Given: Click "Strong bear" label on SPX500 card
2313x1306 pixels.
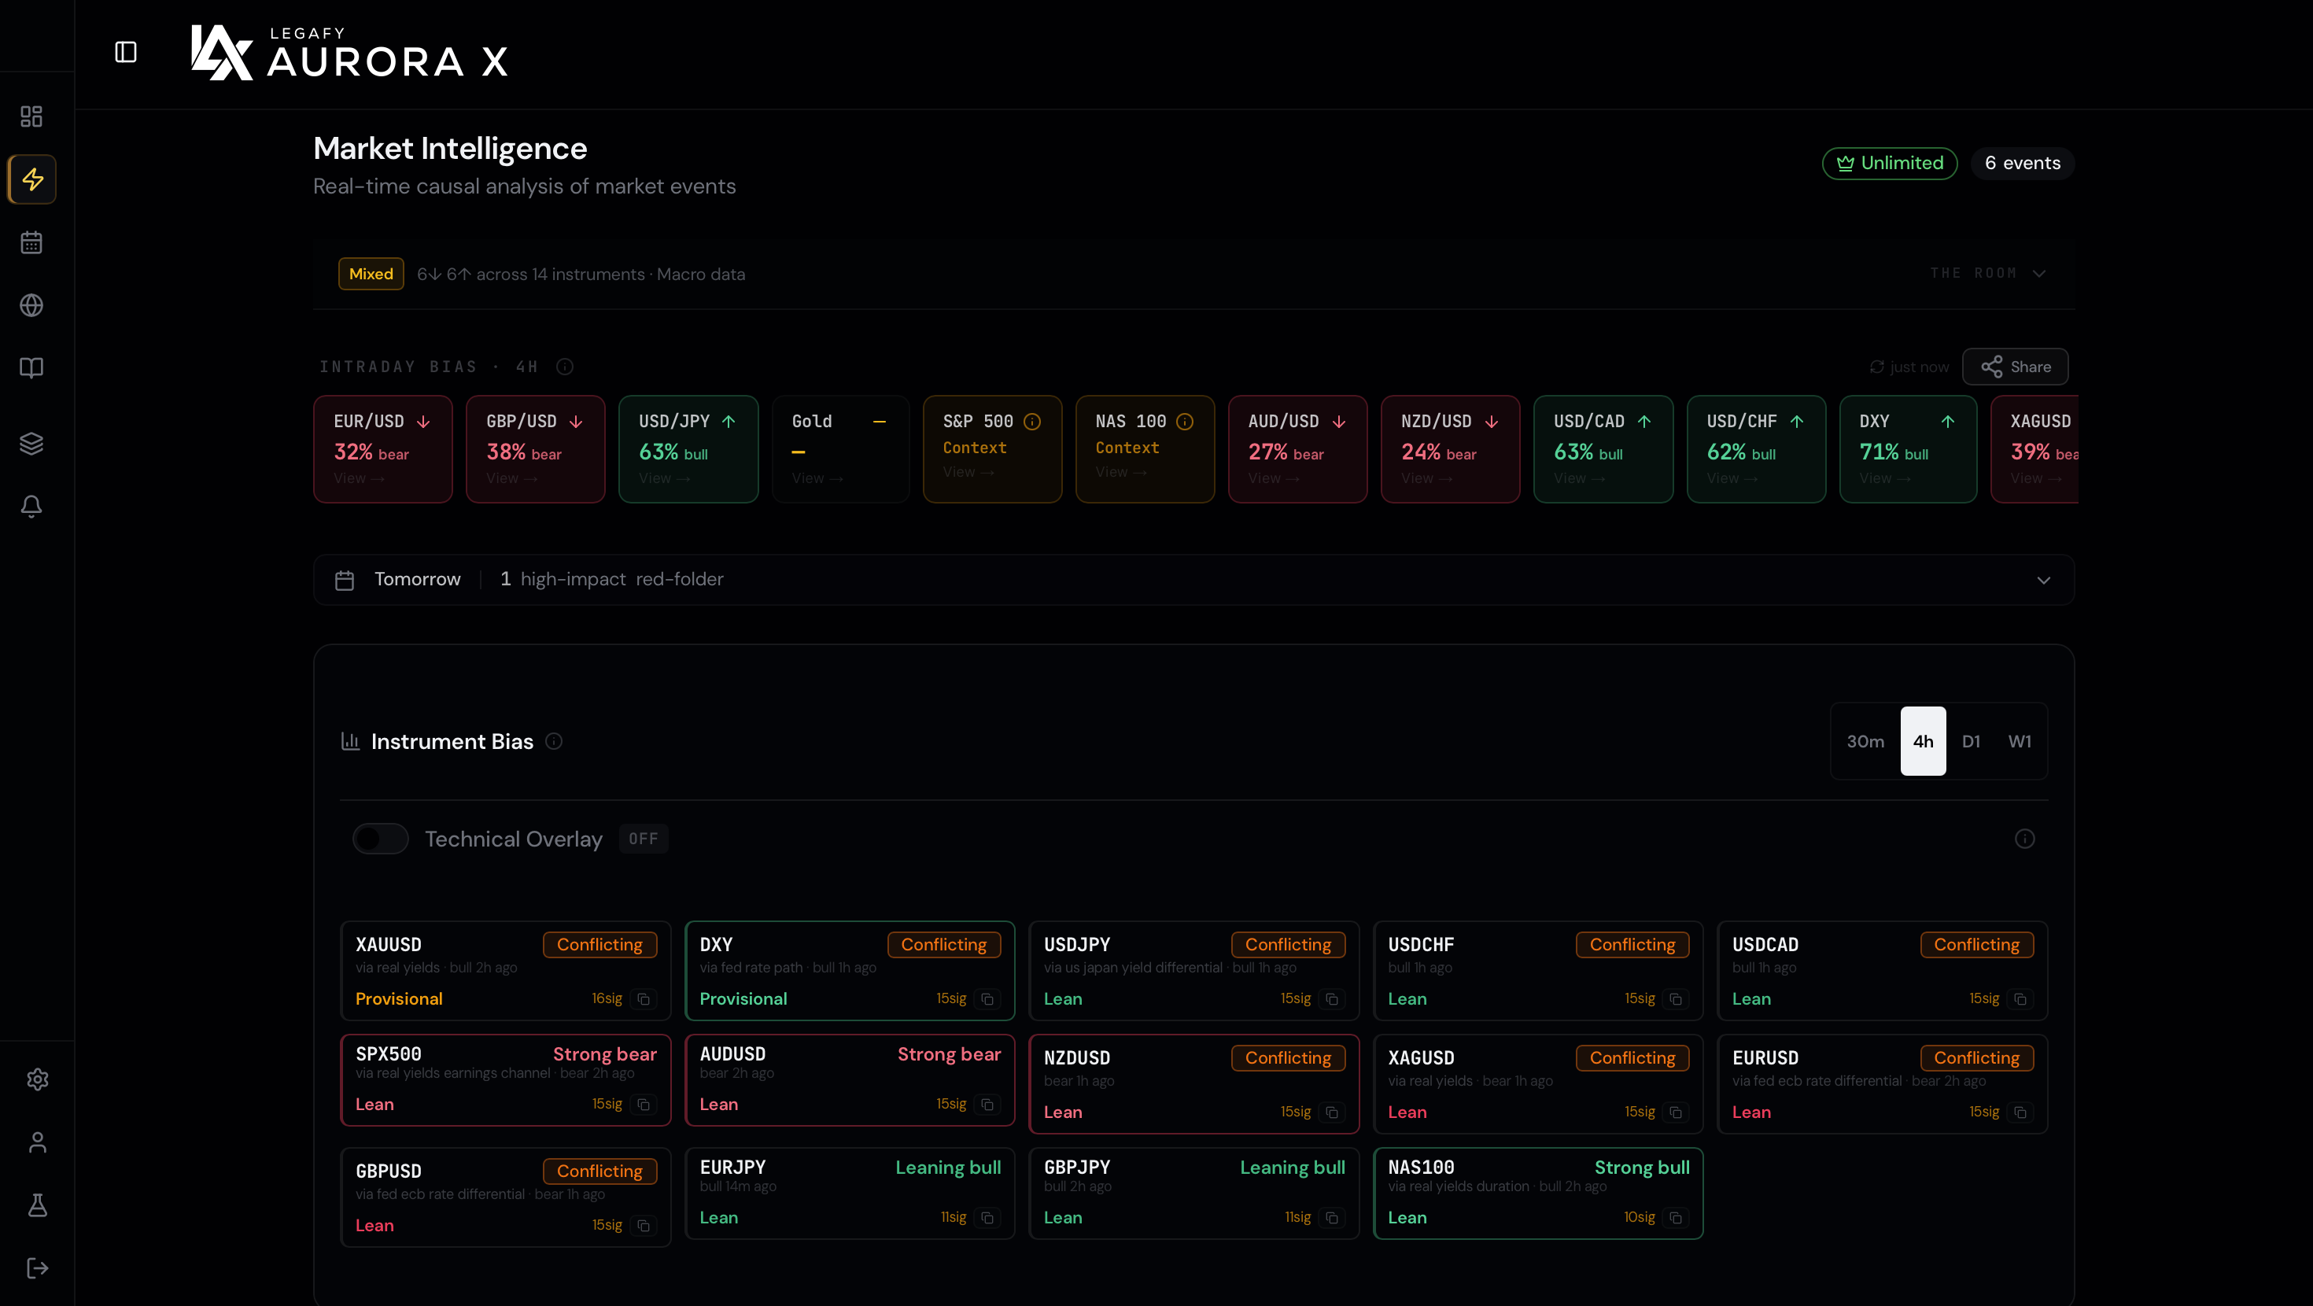Looking at the screenshot, I should 605,1054.
